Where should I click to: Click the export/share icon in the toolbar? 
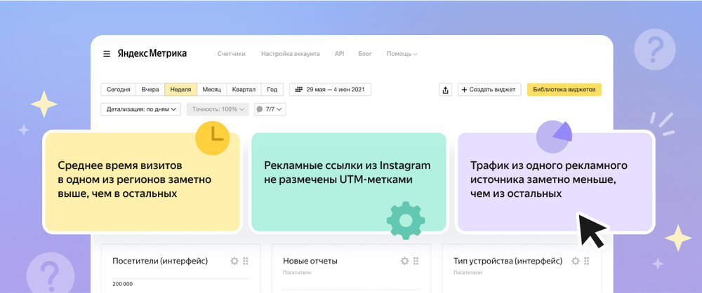pyautogui.click(x=445, y=90)
